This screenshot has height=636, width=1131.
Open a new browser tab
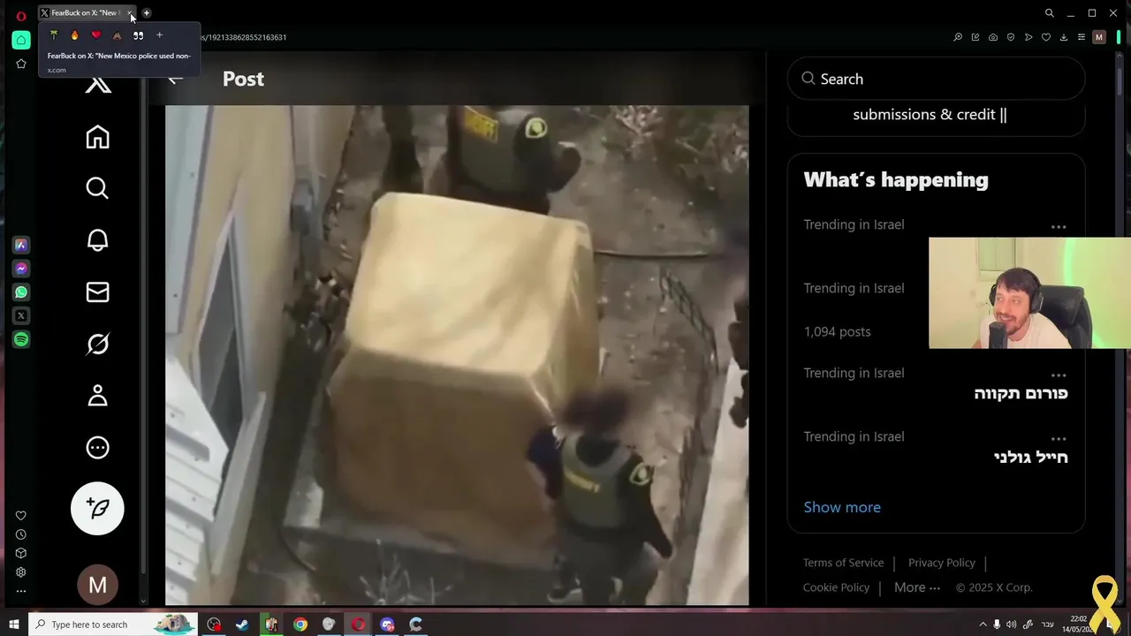147,13
